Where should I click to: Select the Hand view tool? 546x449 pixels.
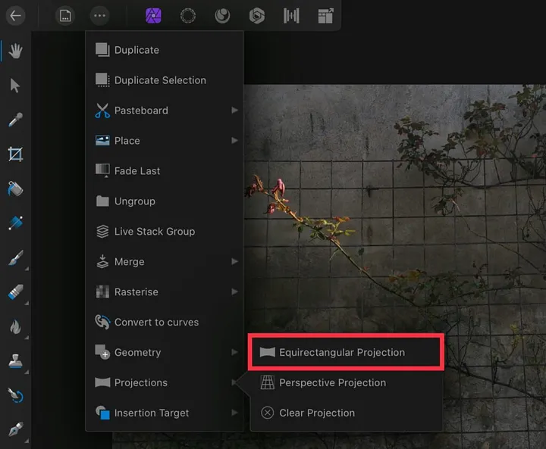tap(15, 51)
